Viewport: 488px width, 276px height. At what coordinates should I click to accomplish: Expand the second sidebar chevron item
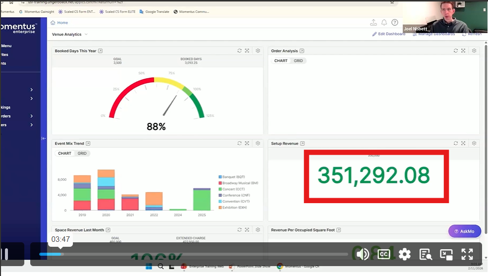coord(31,99)
